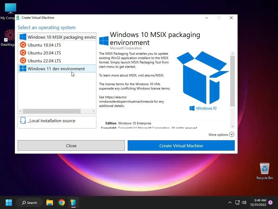Click the Windows logo beside the heading

click(x=104, y=41)
